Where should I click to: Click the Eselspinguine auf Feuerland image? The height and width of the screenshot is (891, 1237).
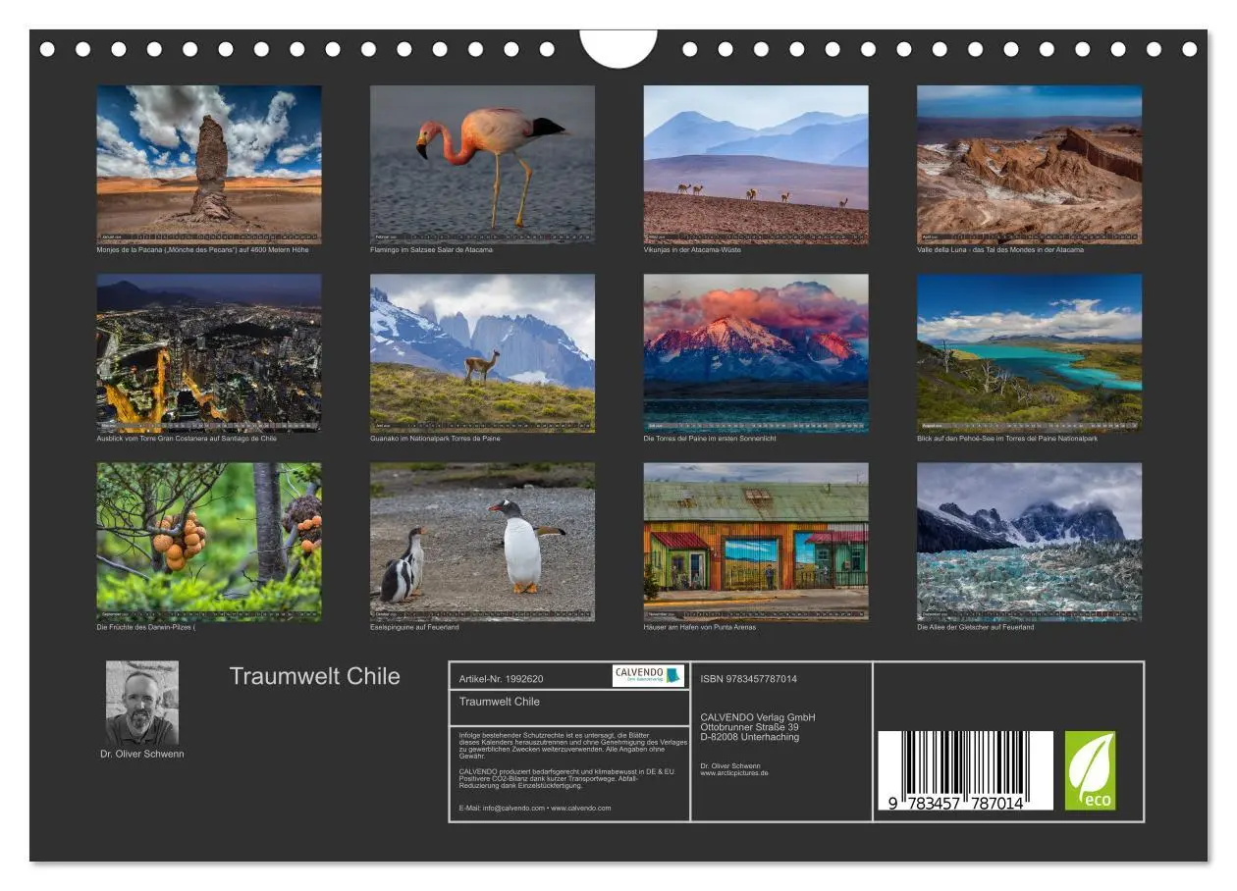tap(483, 542)
